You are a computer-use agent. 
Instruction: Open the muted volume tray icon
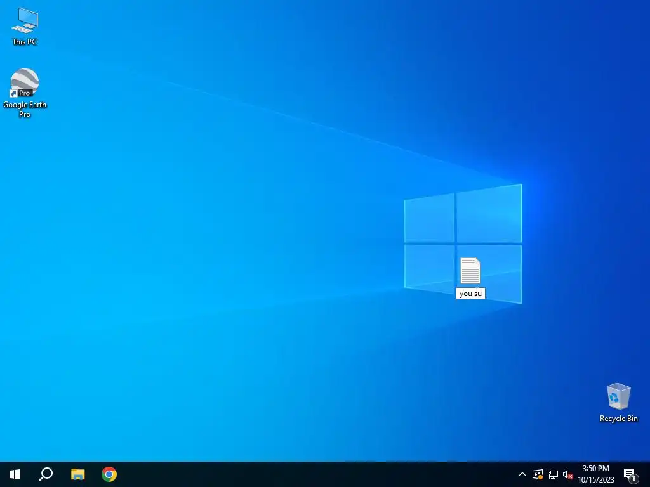(x=567, y=474)
